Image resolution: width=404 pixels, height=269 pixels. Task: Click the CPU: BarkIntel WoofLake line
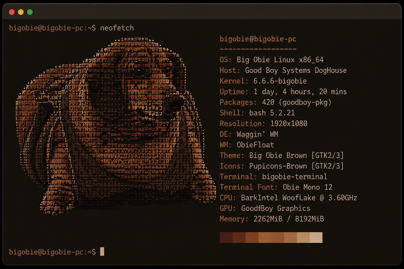[288, 198]
